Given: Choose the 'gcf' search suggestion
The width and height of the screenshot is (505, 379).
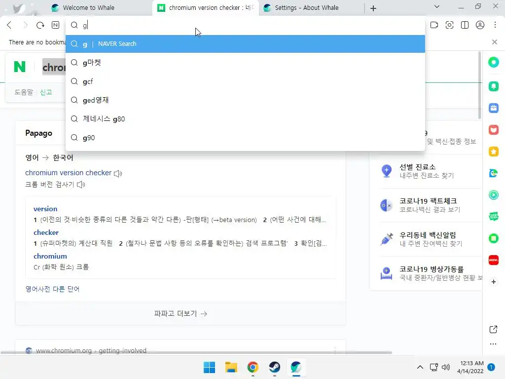Looking at the screenshot, I should click(x=245, y=81).
